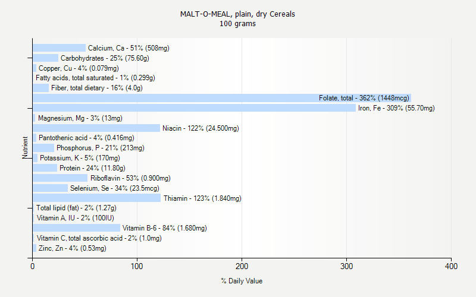
Task: Click the Potassium, K label
Action: pos(80,158)
